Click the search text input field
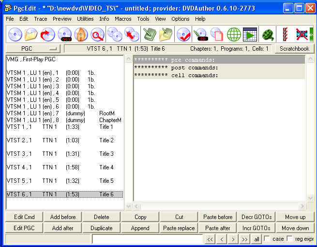This screenshot has width=317, height=247. click(x=148, y=239)
